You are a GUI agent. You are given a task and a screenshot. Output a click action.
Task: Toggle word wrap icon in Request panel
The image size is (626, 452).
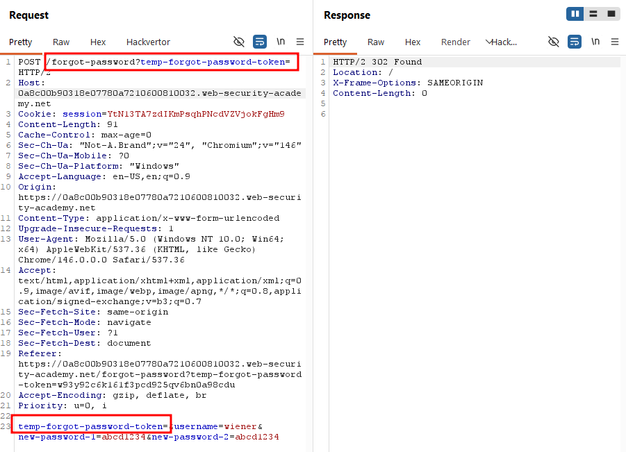[x=260, y=42]
